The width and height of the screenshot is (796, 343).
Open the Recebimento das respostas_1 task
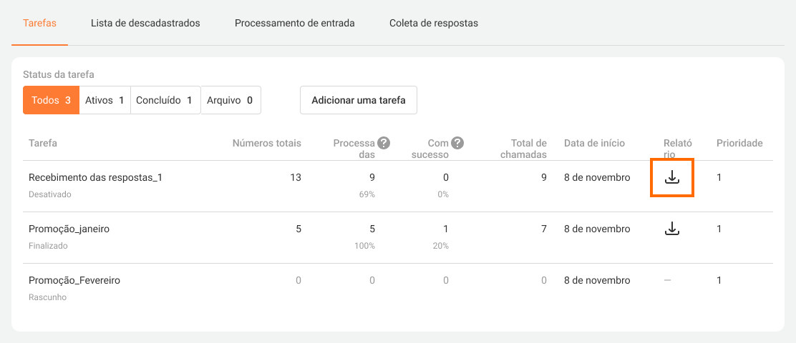(95, 177)
